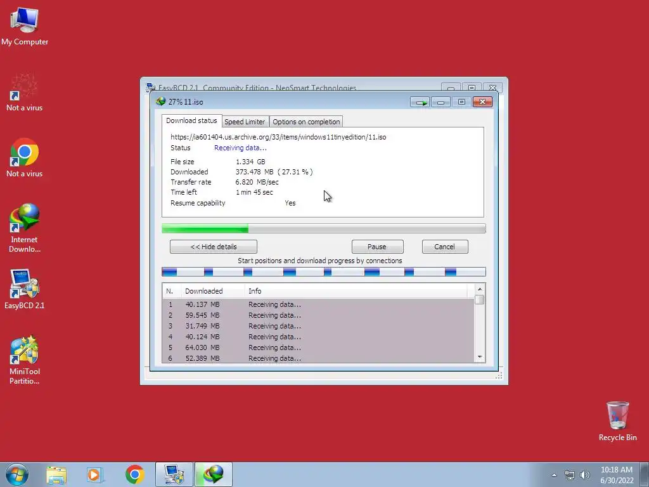Open the first Not a virus shortcut

pos(25,92)
